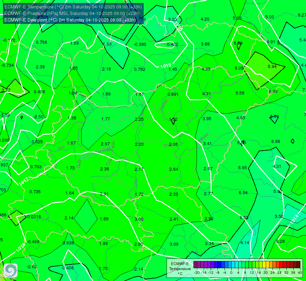Click the dew point value 2.20
This screenshot has width=306, height=281.
pos(139,144)
